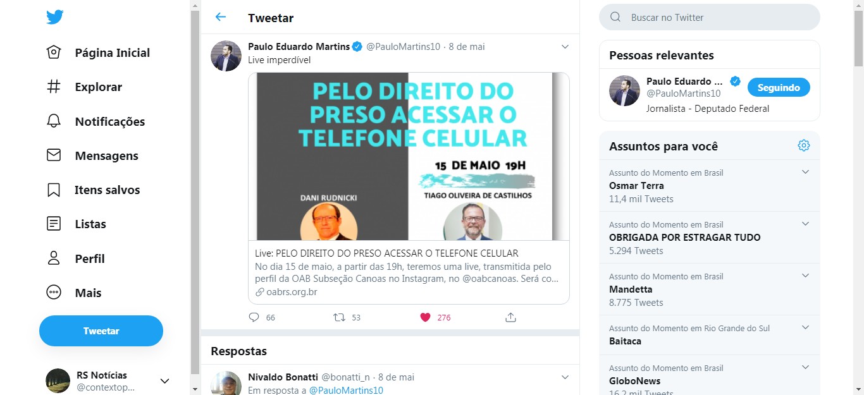Toggle the Seguindo follow button
Image resolution: width=864 pixels, height=395 pixels.
(779, 87)
